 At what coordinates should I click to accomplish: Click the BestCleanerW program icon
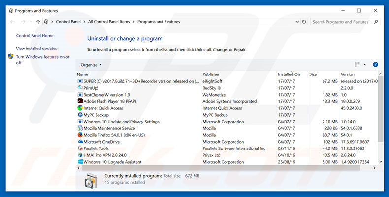tap(80, 95)
